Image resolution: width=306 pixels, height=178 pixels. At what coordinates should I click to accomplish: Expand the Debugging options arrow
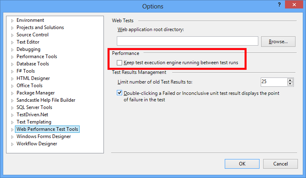[x=13, y=50]
